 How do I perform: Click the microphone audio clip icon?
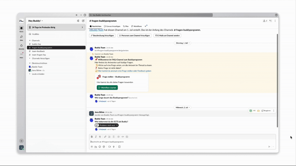click(x=114, y=146)
